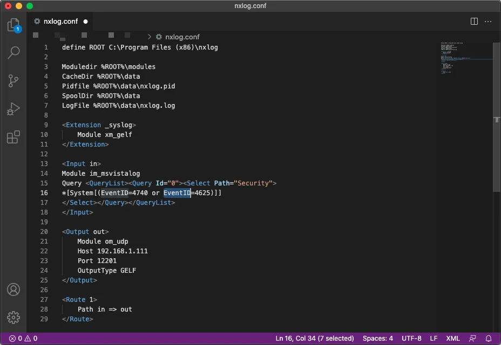
Task: Click closing '</Input>' tag on line 18
Action: (x=78, y=212)
